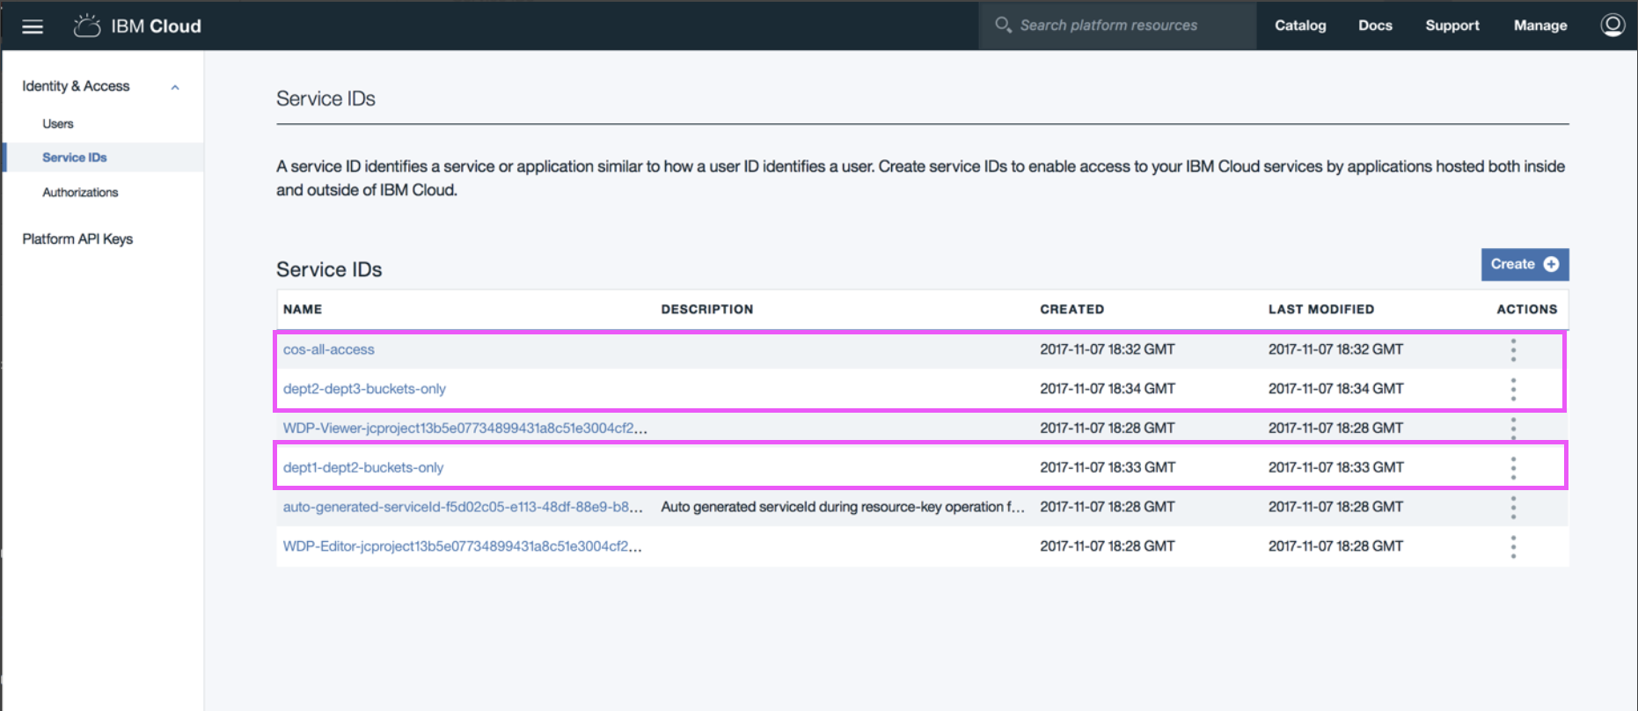Image resolution: width=1638 pixels, height=711 pixels.
Task: Open actions menu for auto-generated-serviceId row
Action: tap(1513, 507)
